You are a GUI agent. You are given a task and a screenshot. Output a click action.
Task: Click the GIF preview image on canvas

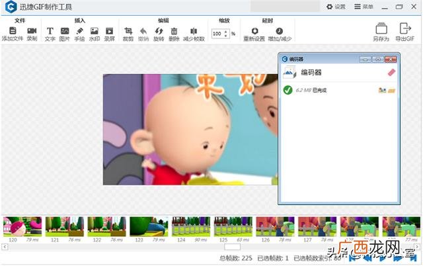[190, 130]
